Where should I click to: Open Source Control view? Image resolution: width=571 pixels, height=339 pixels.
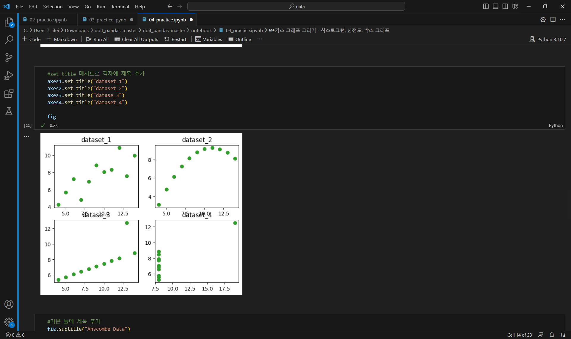[x=9, y=57]
